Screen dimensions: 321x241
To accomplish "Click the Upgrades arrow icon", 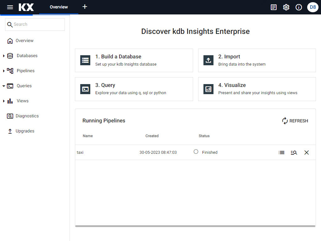I will (10, 131).
